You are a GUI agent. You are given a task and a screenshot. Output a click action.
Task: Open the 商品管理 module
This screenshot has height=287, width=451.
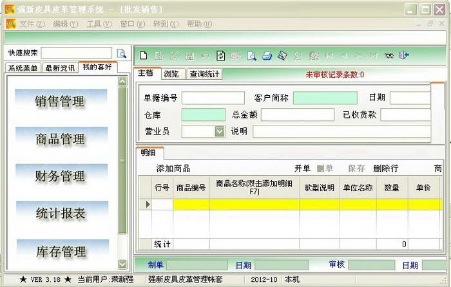[x=61, y=138]
